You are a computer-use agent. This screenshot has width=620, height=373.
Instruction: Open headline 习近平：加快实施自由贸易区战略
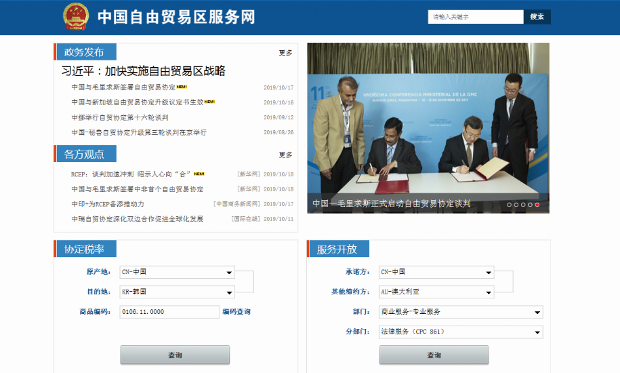143,71
